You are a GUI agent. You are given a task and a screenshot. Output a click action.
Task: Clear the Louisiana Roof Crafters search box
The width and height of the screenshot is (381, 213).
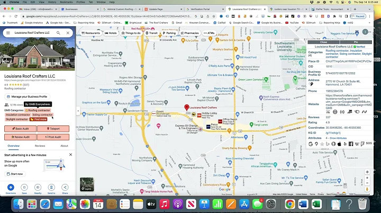coord(68,33)
